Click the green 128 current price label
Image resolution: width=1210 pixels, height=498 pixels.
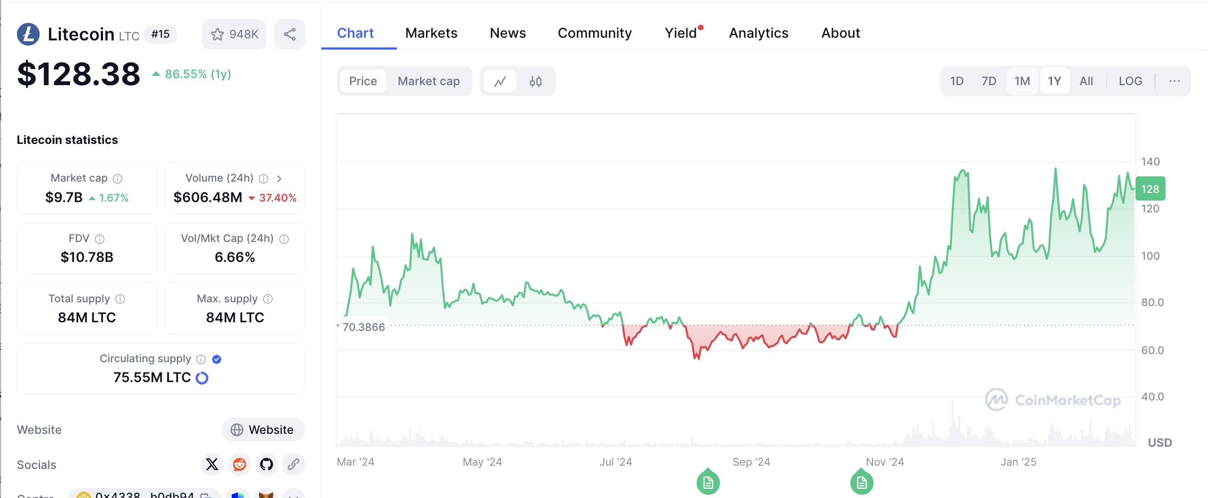coord(1150,189)
